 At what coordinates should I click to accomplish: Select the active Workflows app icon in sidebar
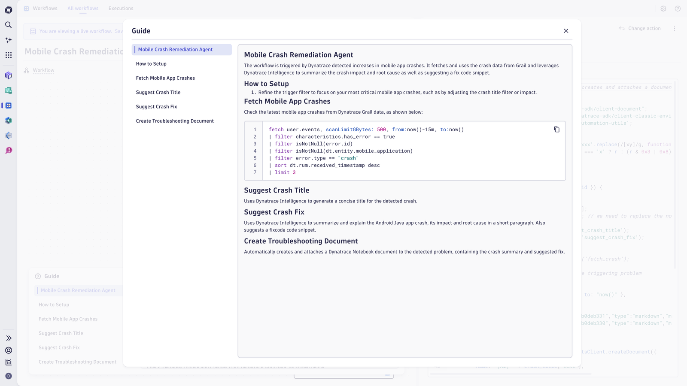pos(8,106)
